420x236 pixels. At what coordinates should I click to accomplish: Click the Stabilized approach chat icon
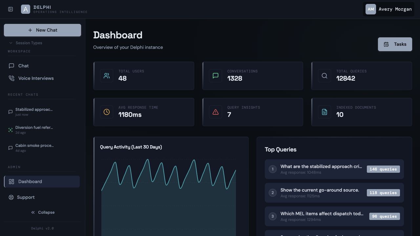pyautogui.click(x=10, y=112)
